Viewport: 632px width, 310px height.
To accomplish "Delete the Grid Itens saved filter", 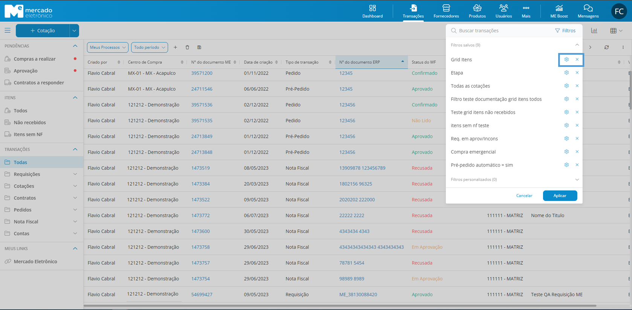I will pyautogui.click(x=577, y=60).
